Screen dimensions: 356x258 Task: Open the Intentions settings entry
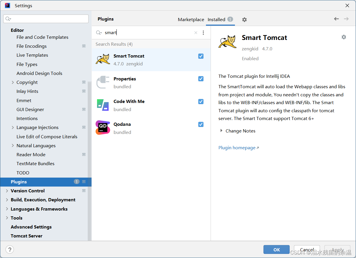pos(27,118)
